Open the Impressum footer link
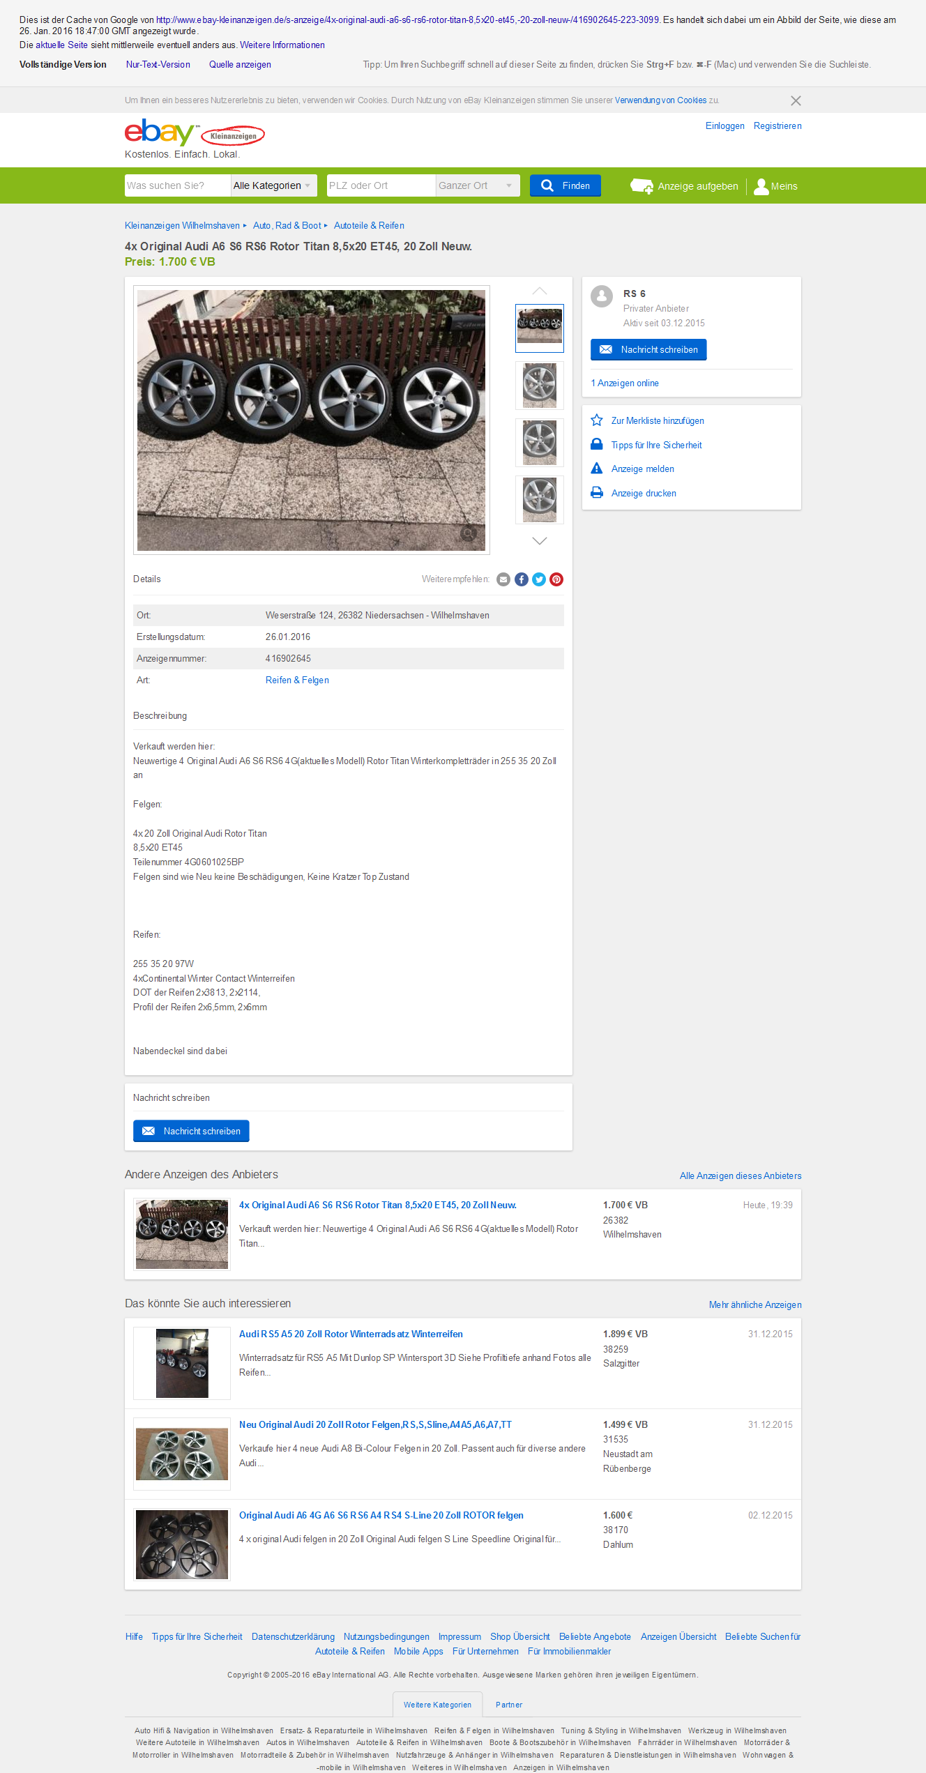The height and width of the screenshot is (1773, 926). tap(460, 1637)
